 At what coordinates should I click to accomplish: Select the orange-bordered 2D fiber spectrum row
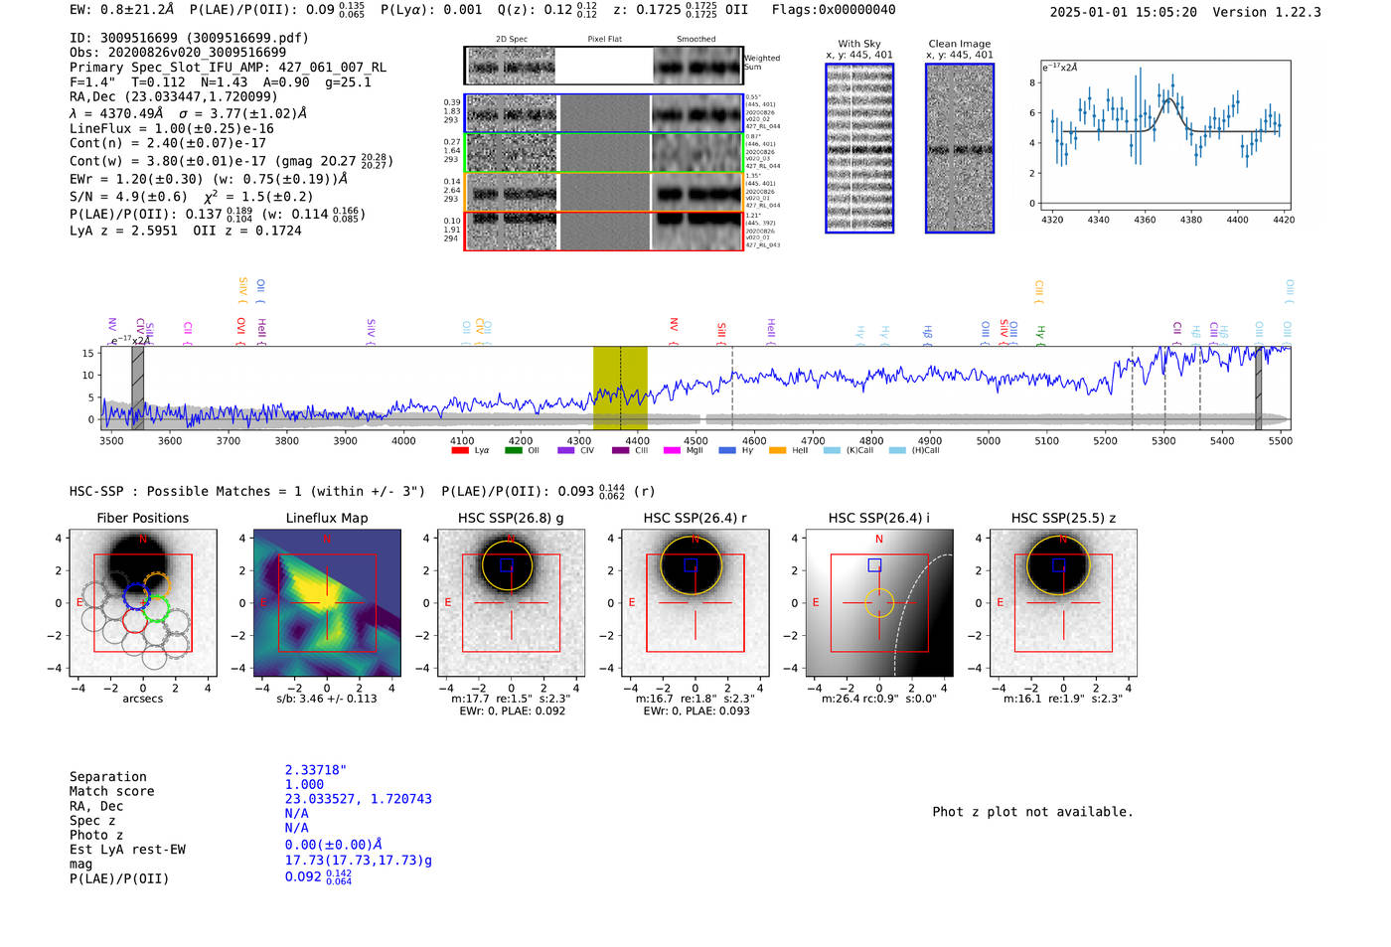(x=603, y=192)
